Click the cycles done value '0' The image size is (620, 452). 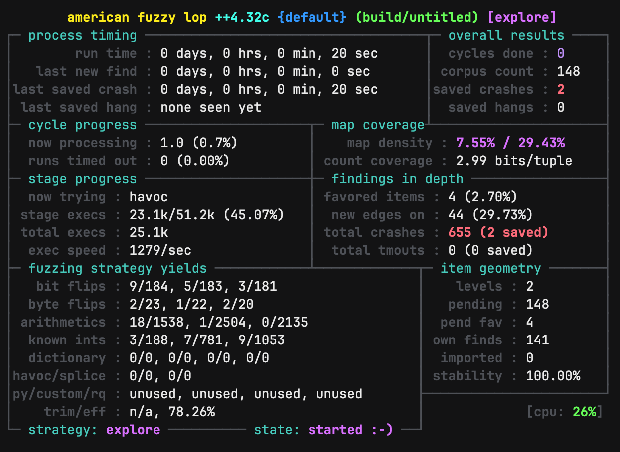tap(561, 54)
